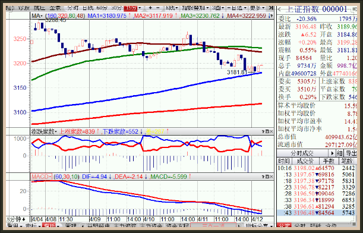
Task: Click the 上涨家数=839 label
Action: (77, 131)
